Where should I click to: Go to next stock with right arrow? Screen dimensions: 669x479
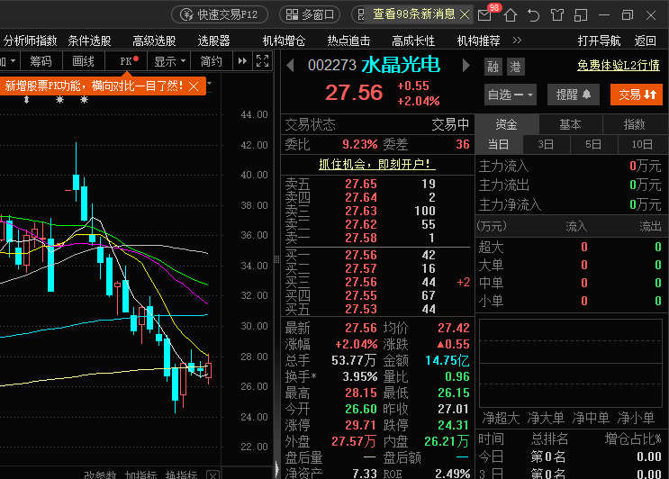[466, 66]
